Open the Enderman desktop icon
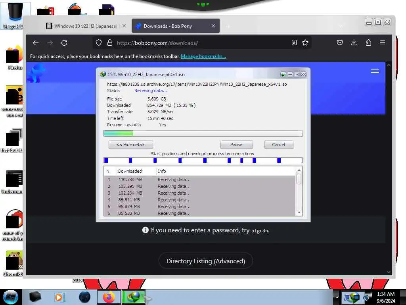 pyautogui.click(x=13, y=182)
